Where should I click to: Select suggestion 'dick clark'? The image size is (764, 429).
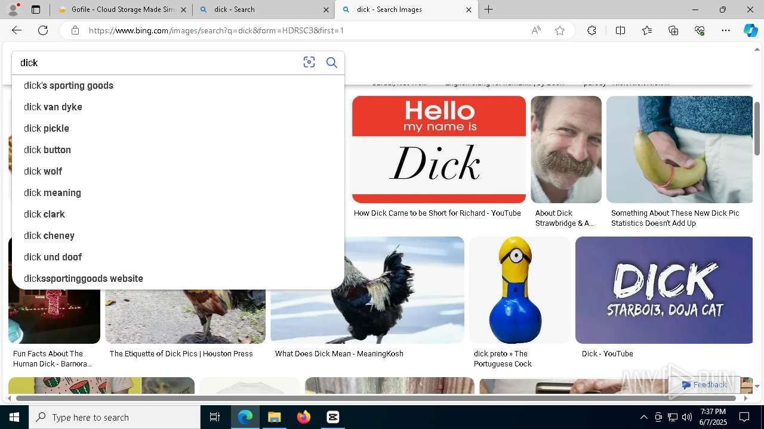click(x=178, y=214)
